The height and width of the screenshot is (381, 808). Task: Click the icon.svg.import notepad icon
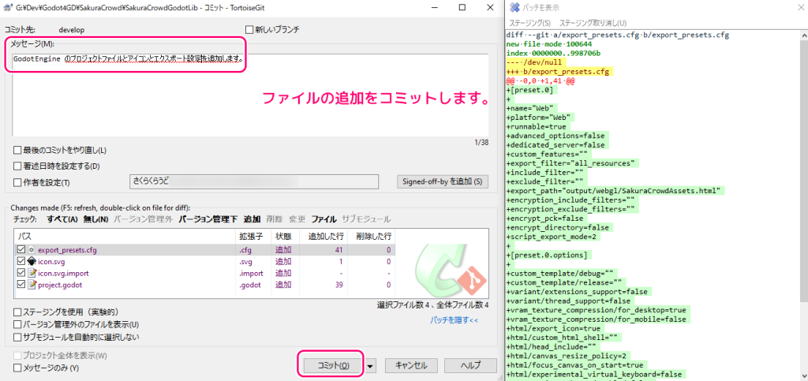click(32, 273)
